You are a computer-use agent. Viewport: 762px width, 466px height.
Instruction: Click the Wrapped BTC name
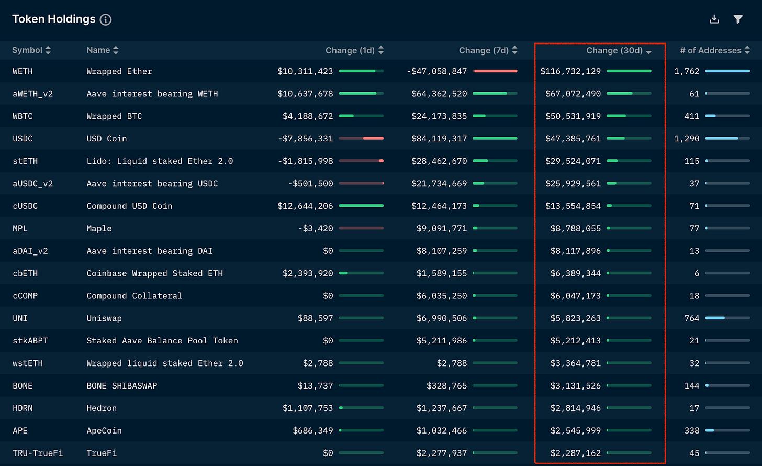[114, 116]
